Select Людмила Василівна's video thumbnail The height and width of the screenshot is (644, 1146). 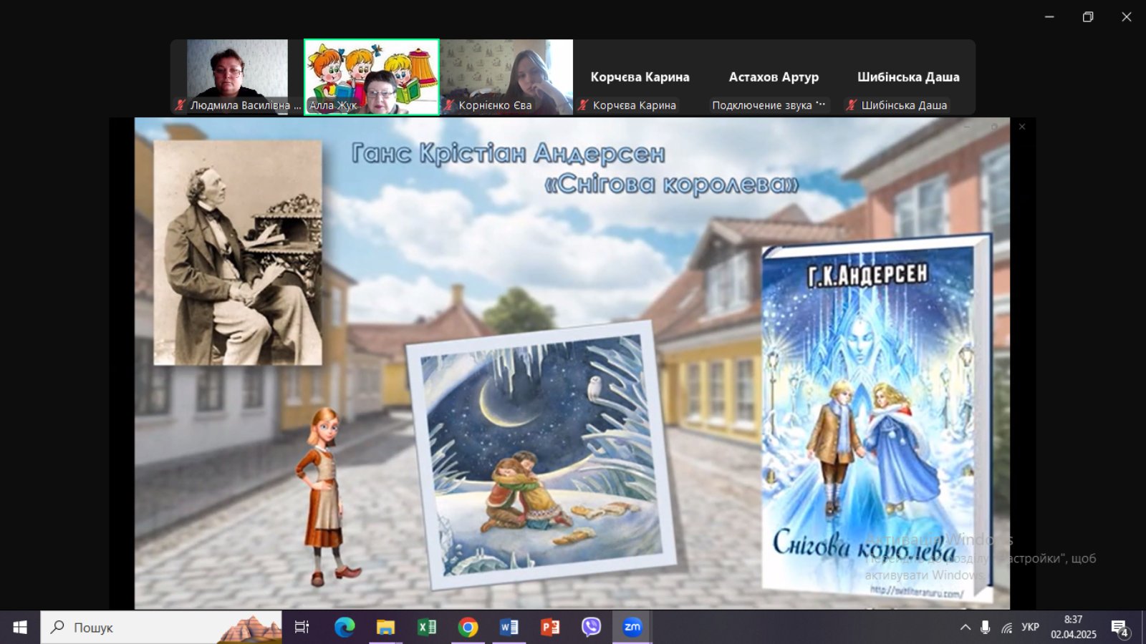pos(237,77)
